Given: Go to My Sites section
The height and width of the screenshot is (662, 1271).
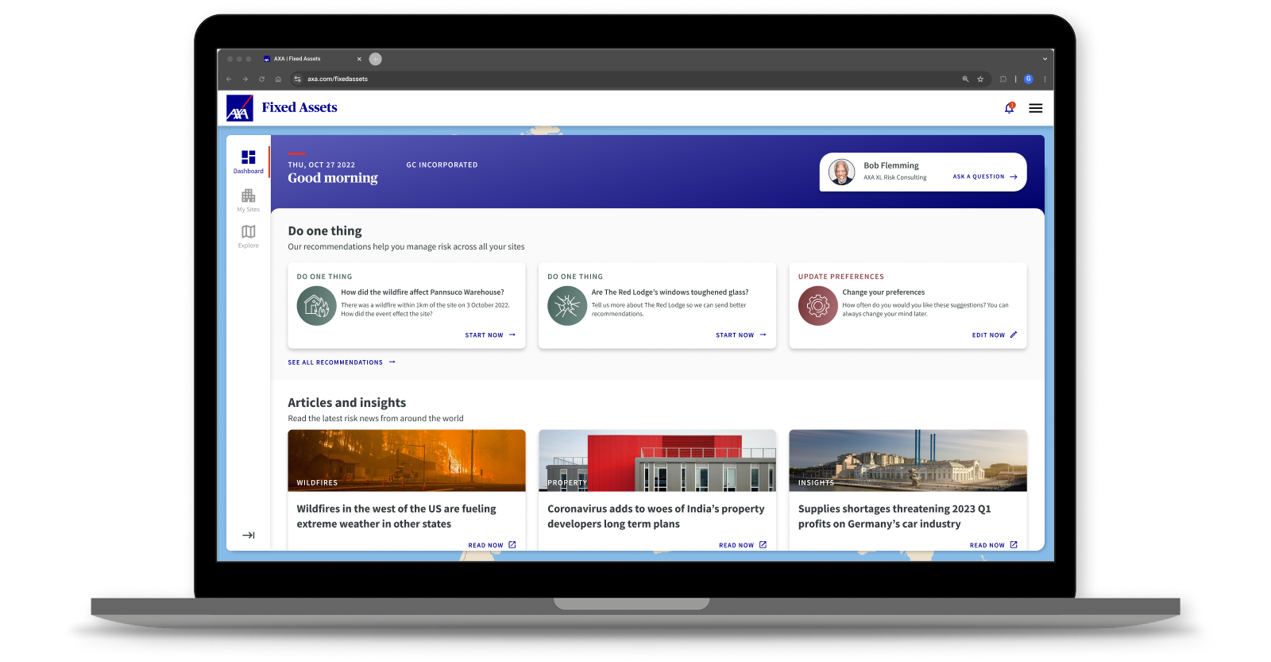Looking at the screenshot, I should pyautogui.click(x=249, y=199).
